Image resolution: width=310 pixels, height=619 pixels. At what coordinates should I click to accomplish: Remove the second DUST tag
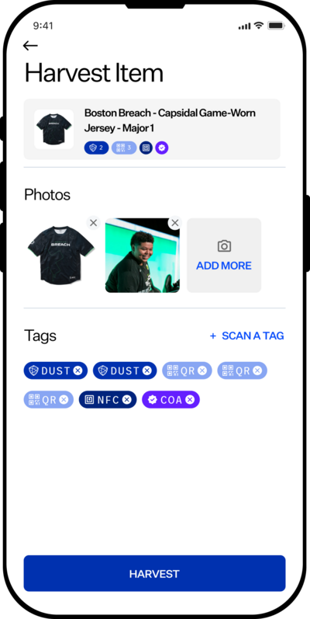coord(147,370)
